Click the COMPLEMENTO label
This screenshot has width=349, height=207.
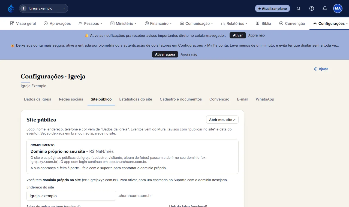click(x=43, y=145)
